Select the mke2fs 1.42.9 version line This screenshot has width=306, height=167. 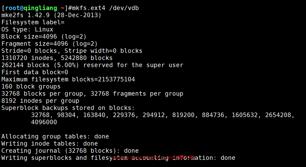(51, 15)
